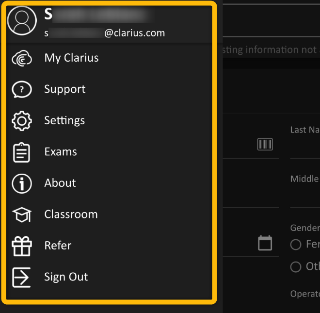Viewport: 320px width, 313px height.
Task: Select the Other gender radio button
Action: 296,266
